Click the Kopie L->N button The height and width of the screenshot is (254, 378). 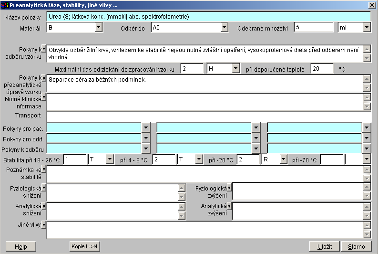pos(84,246)
